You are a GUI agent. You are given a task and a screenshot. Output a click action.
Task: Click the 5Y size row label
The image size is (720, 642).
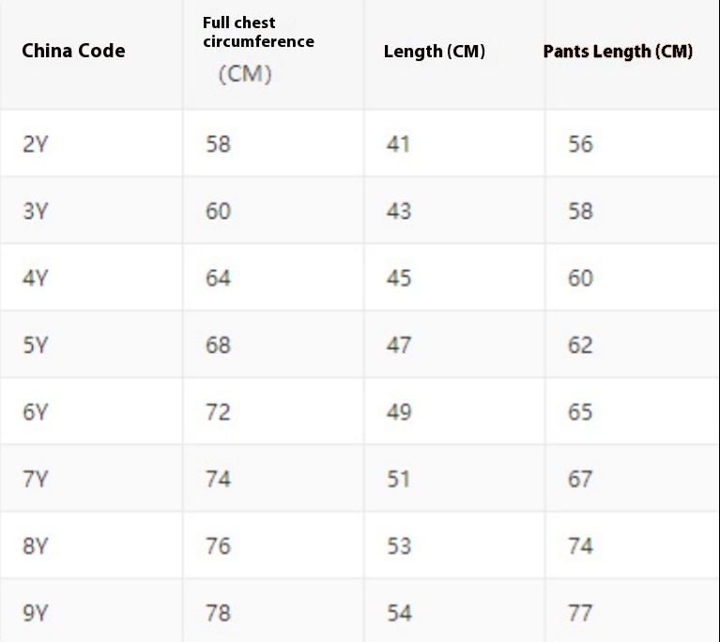(35, 345)
